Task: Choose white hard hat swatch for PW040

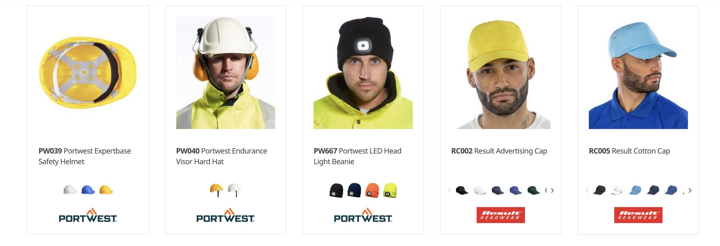Action: 234,190
